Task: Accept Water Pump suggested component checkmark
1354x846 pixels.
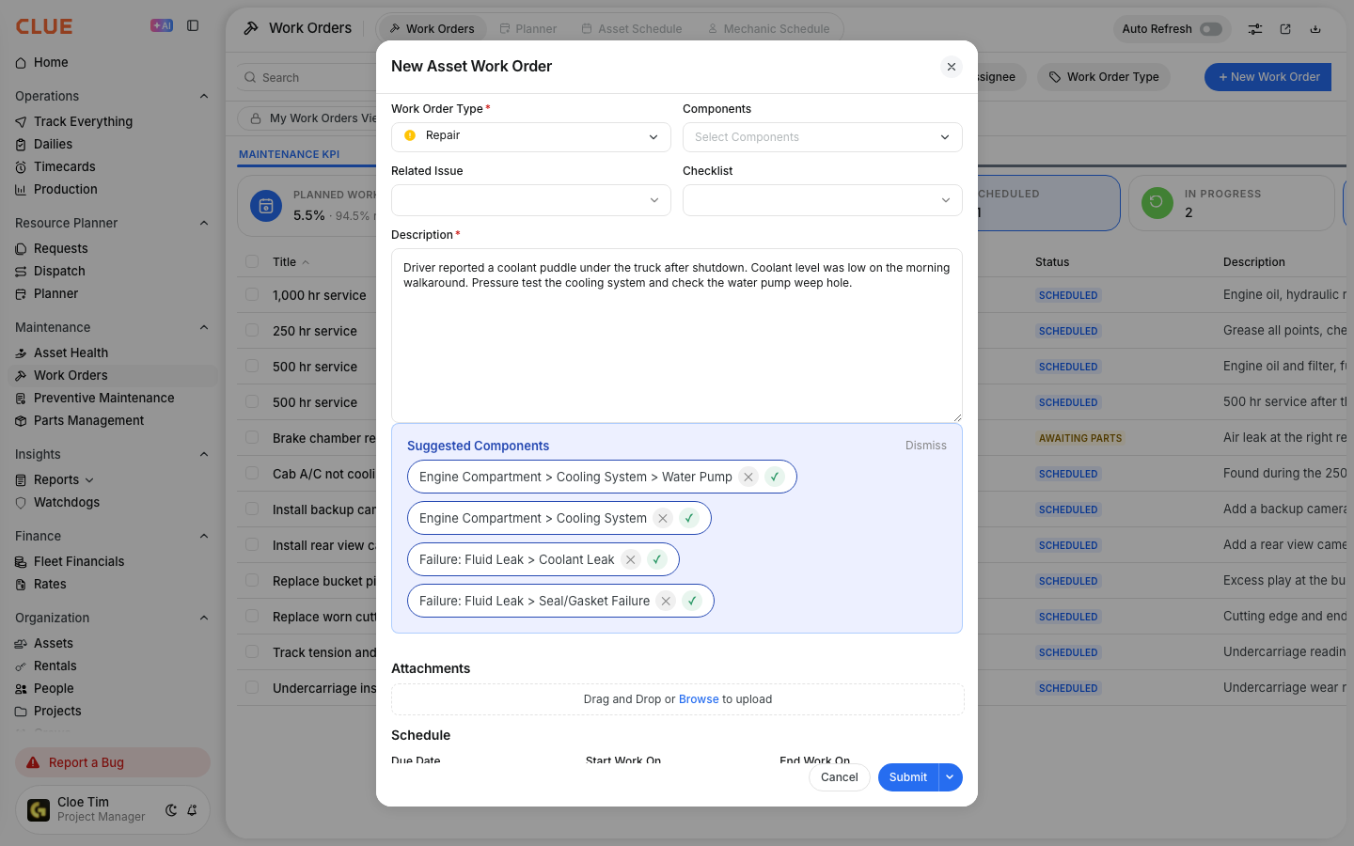Action: tap(774, 477)
